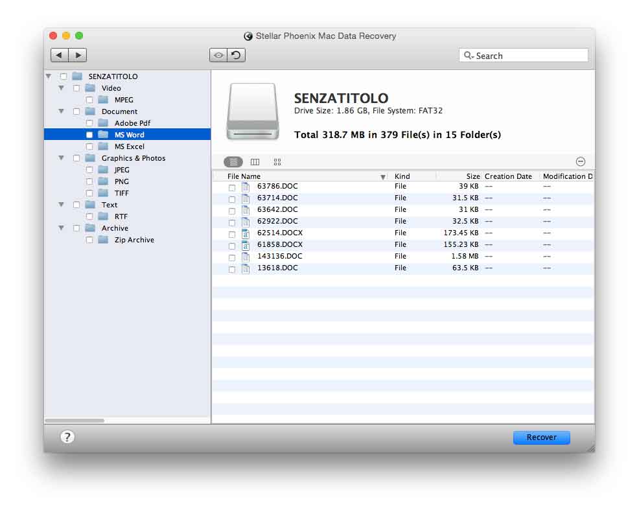Click the Zip Archive folder icon
639x512 pixels.
click(104, 239)
